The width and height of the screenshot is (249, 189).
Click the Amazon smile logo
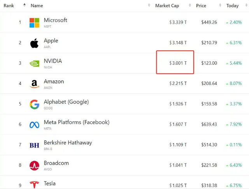point(34,84)
